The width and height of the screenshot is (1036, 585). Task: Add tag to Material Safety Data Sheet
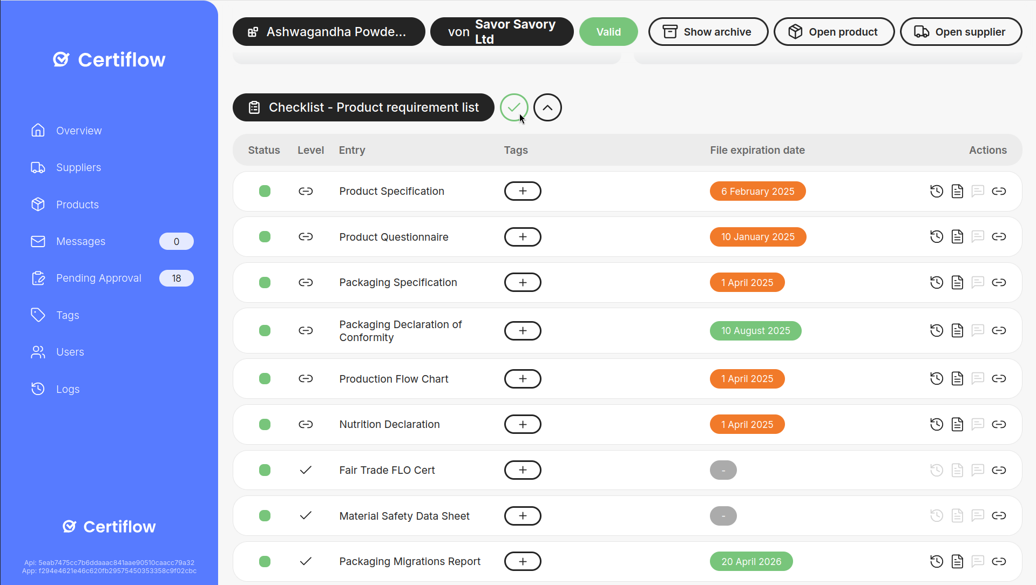tap(522, 516)
